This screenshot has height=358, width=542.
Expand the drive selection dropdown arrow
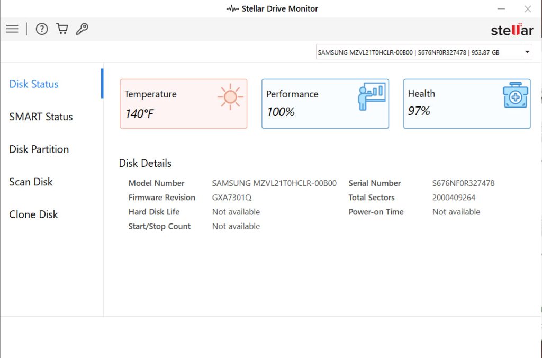[527, 52]
